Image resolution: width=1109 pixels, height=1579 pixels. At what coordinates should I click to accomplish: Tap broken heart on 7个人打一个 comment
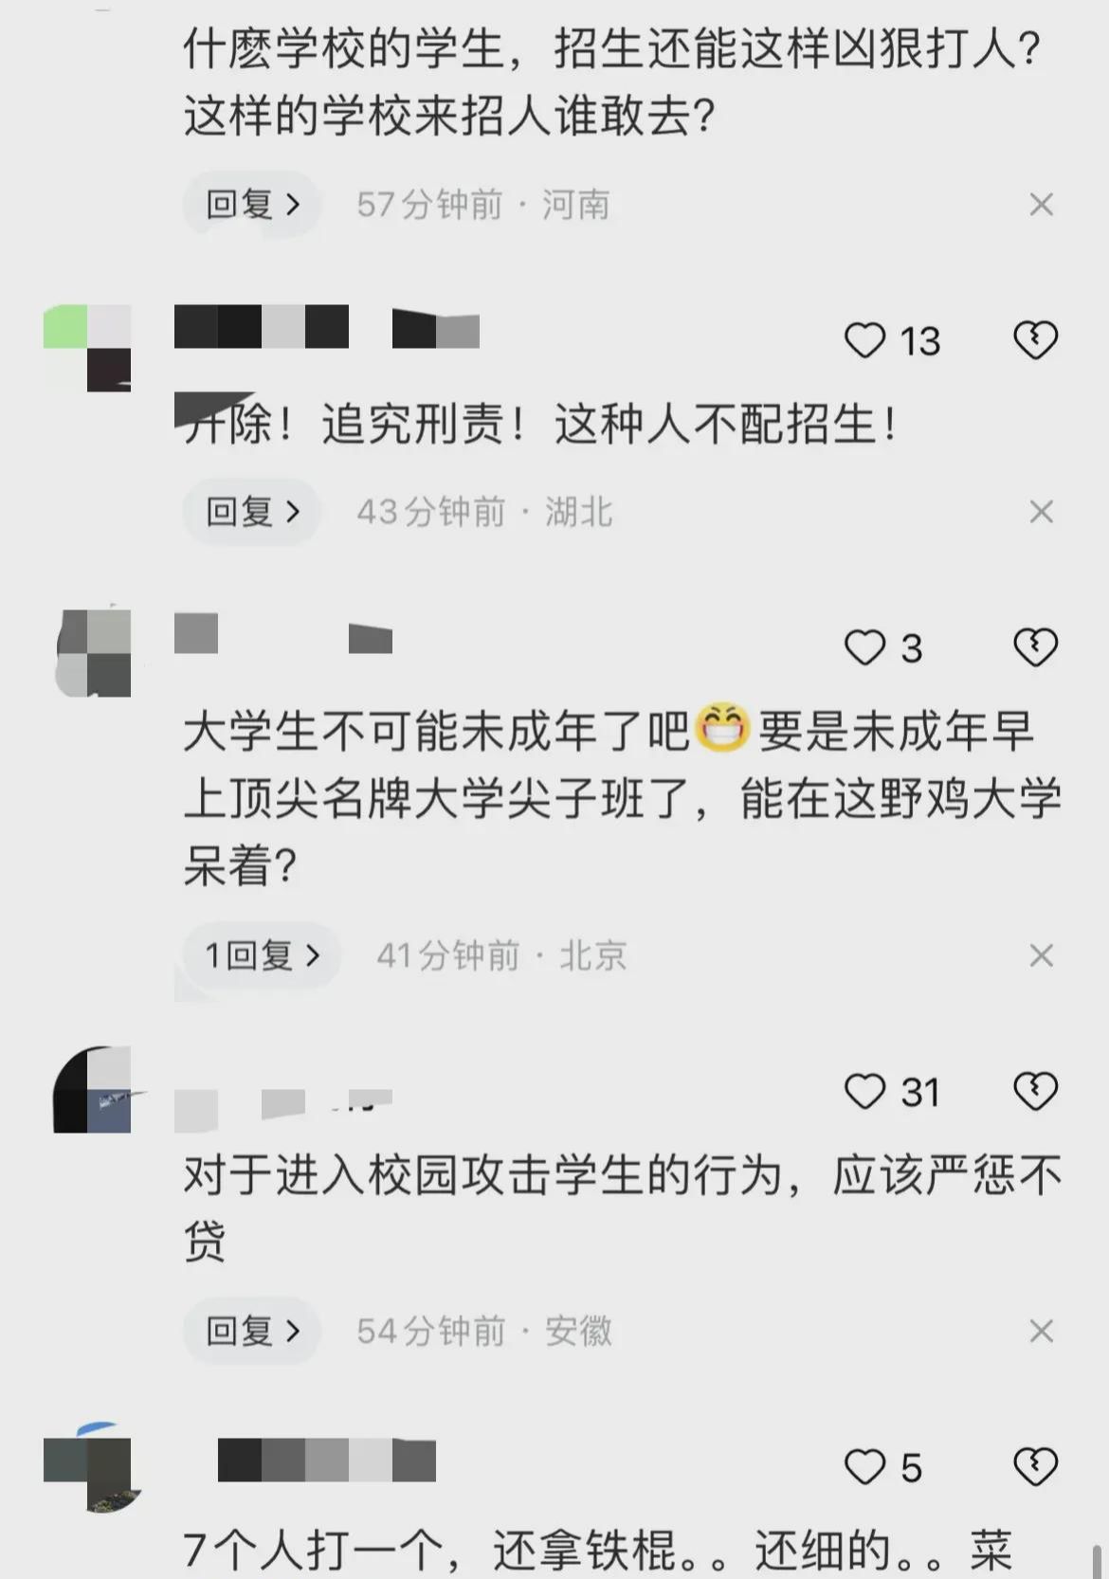click(x=1035, y=1466)
